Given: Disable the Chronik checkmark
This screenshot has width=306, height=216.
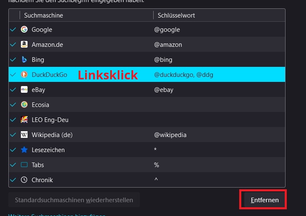Looking at the screenshot, I should coord(13,180).
